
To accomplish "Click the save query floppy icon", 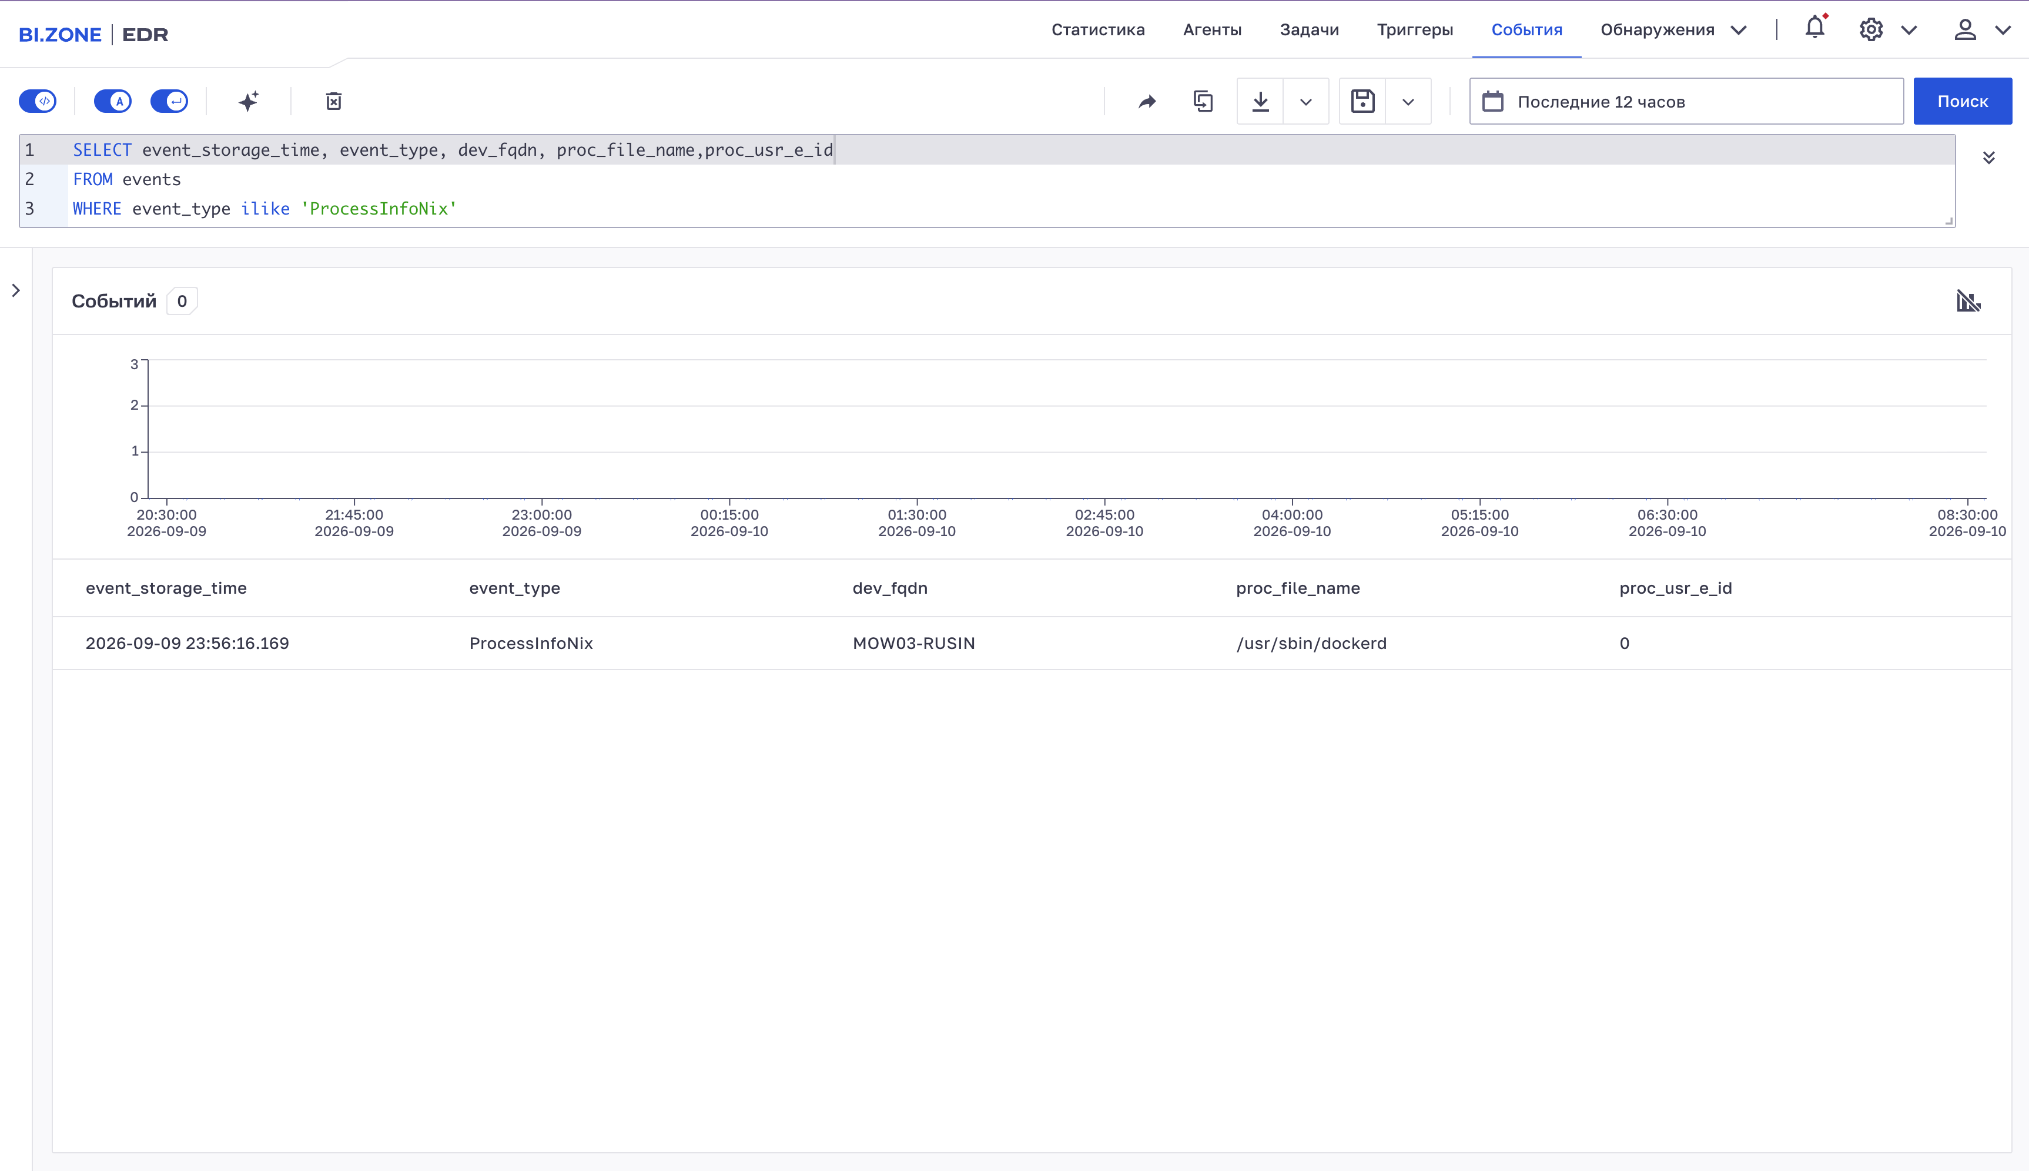I will (x=1362, y=101).
